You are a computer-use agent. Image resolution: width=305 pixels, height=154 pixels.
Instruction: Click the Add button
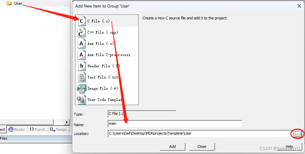coord(173,147)
